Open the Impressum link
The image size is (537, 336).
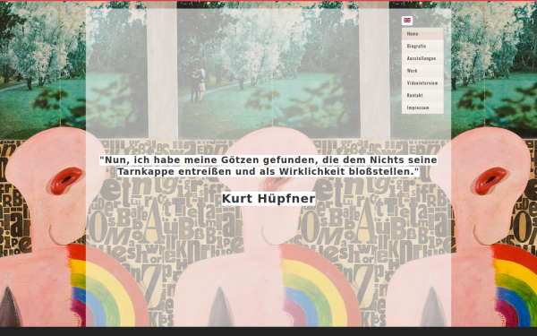coord(422,108)
